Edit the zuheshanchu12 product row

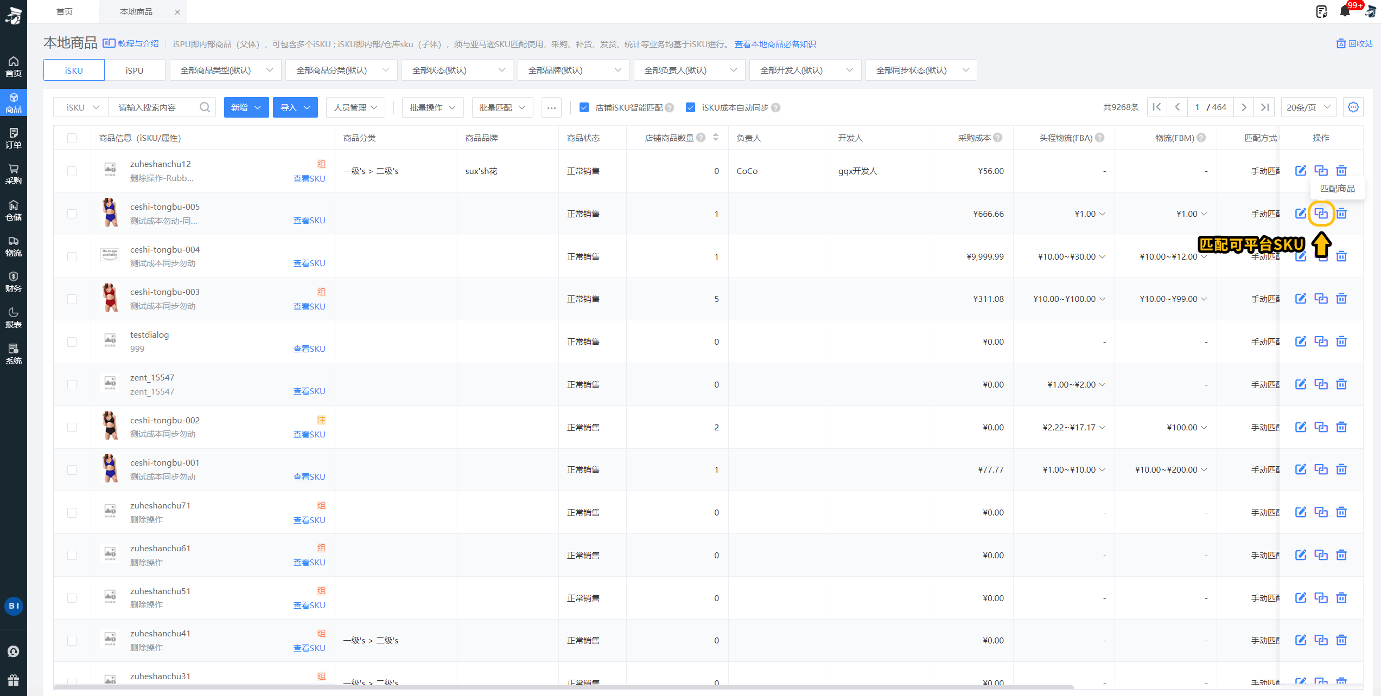coord(1301,171)
